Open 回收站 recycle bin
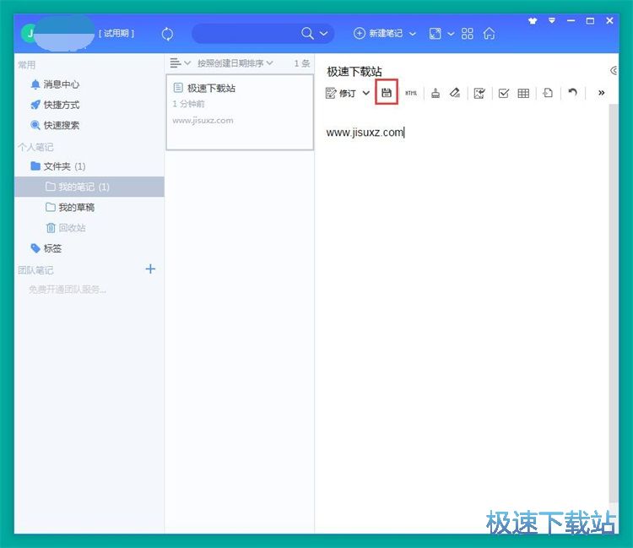 tap(66, 228)
